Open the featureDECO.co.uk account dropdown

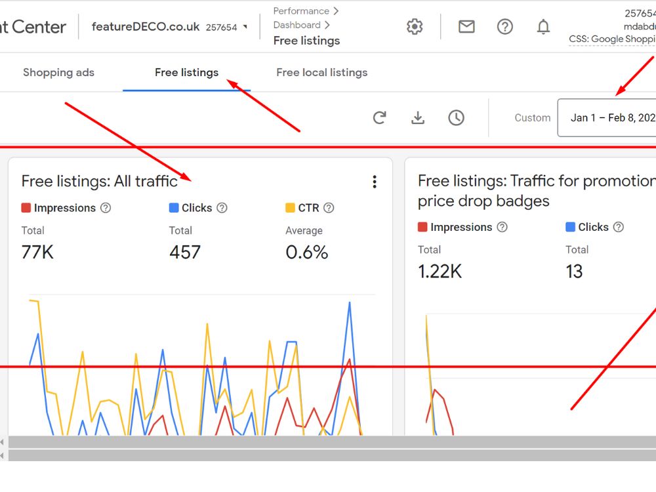(245, 28)
